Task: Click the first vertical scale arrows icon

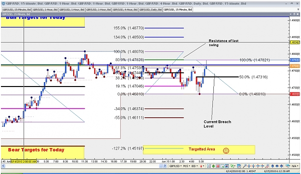Action: pos(258,166)
